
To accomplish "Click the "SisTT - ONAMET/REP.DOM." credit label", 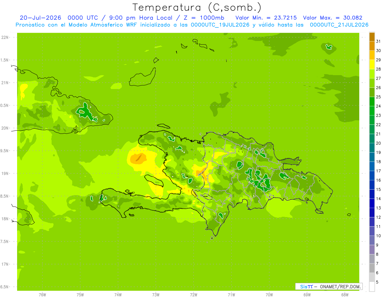I will [x=329, y=286].
